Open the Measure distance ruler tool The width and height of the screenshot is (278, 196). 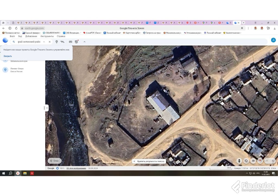point(71,42)
